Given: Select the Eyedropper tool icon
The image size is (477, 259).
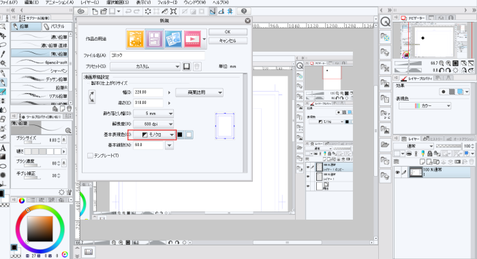Looking at the screenshot, I should click(3, 54).
